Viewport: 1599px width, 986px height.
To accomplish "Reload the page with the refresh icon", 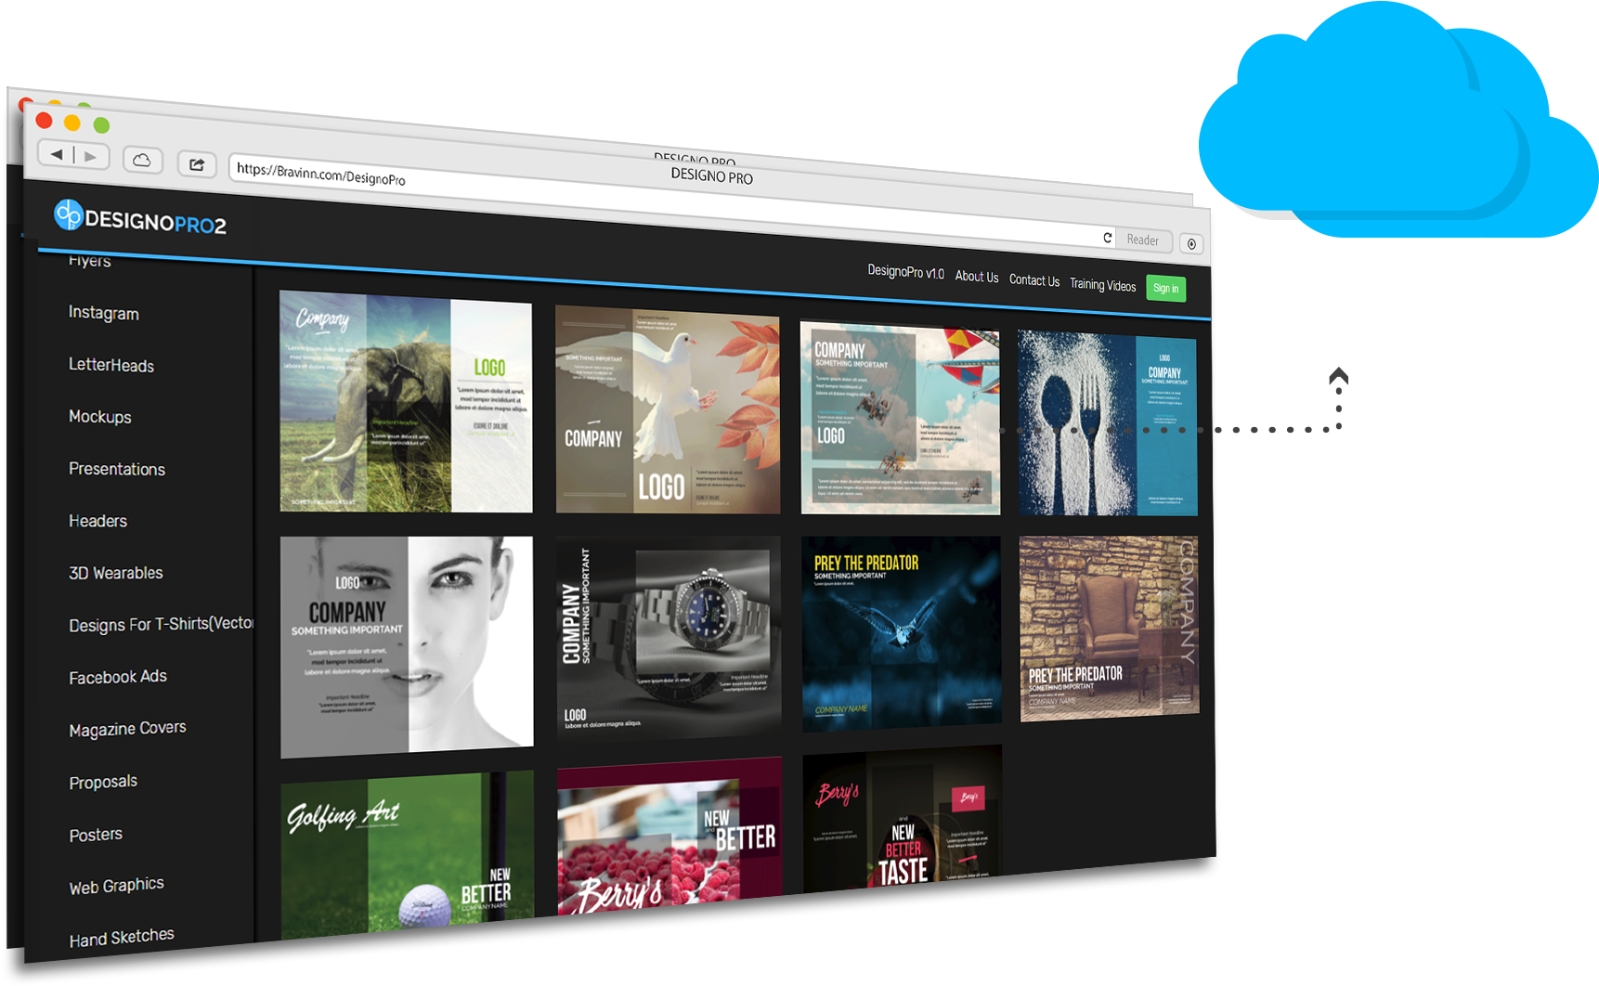I will [1107, 238].
